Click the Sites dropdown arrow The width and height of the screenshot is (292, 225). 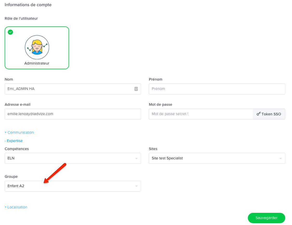[281, 158]
